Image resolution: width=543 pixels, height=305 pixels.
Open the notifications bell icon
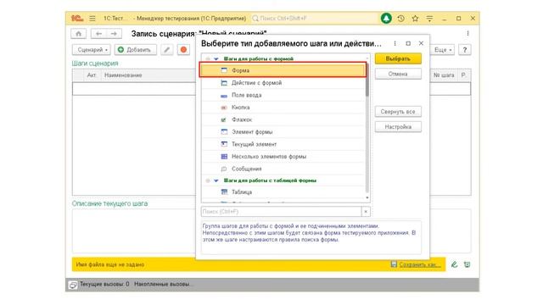[386, 19]
